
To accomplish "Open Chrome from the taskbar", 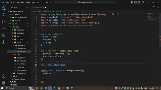I will pos(41,88).
